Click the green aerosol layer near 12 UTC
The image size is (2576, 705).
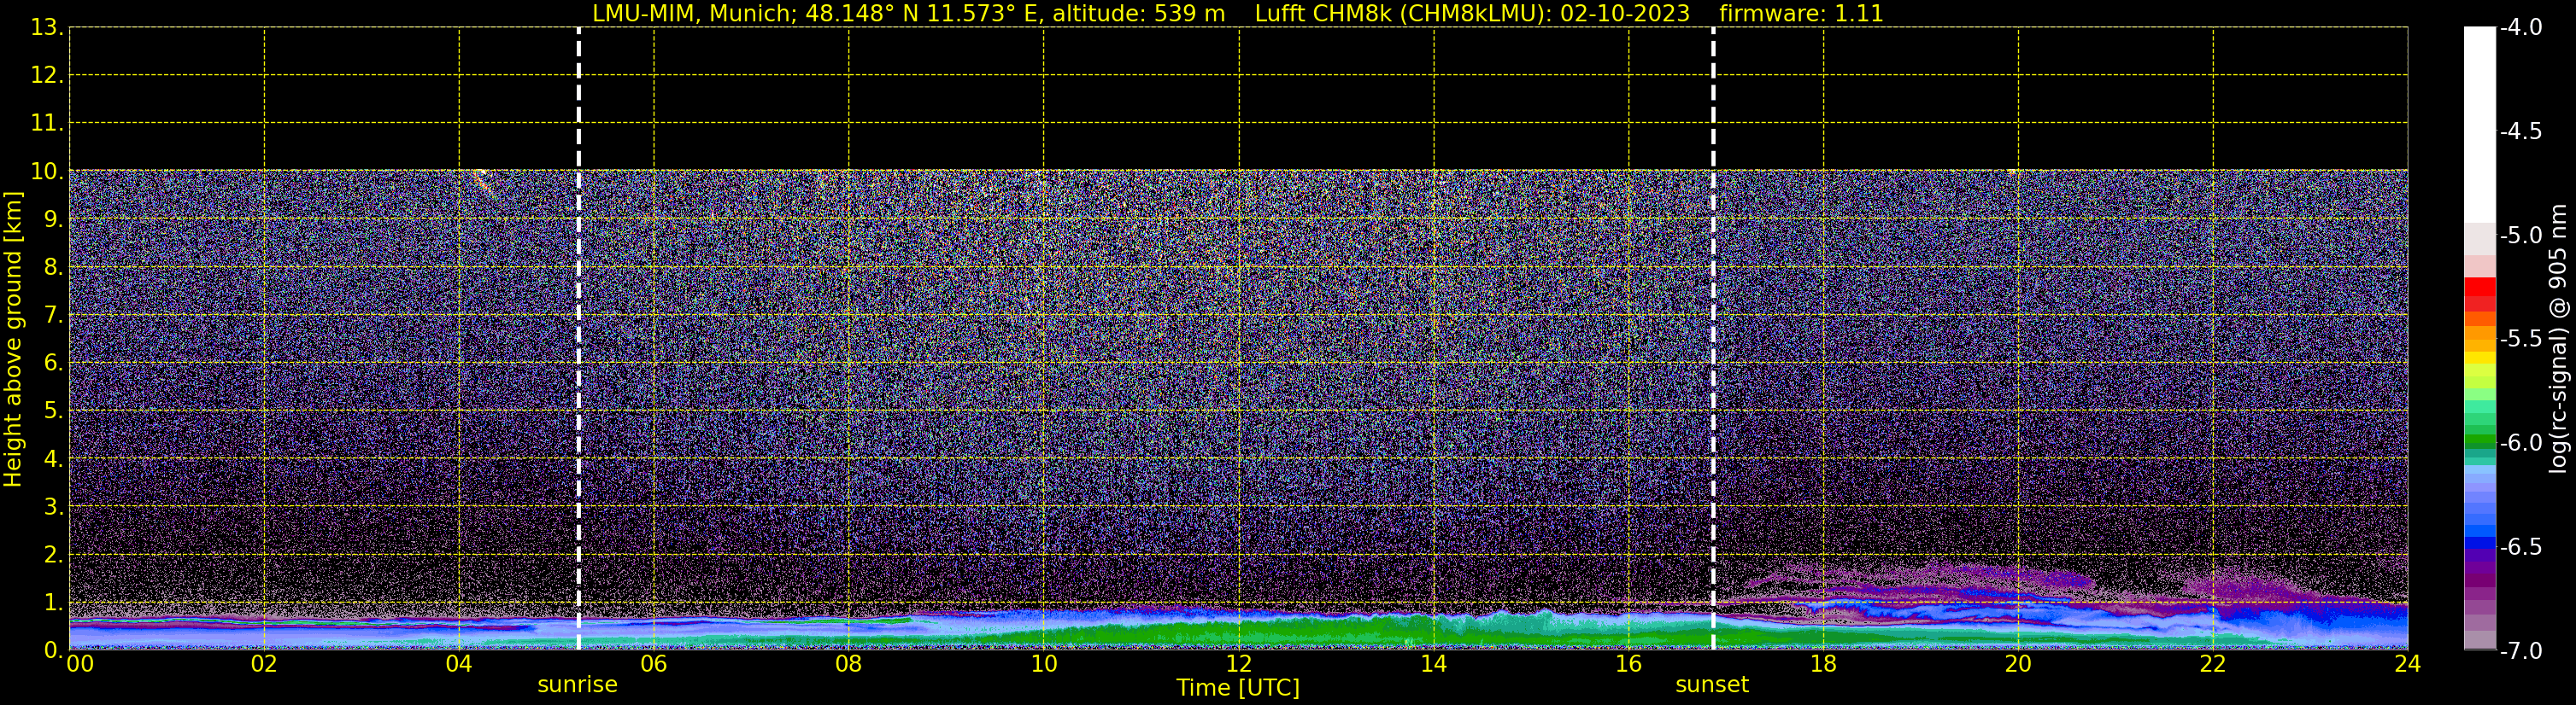[x=1239, y=632]
